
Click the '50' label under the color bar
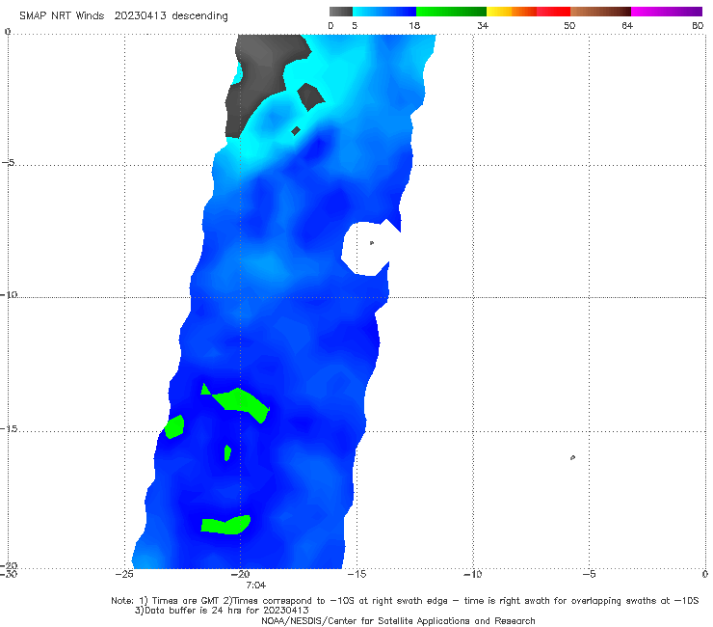[x=569, y=25]
